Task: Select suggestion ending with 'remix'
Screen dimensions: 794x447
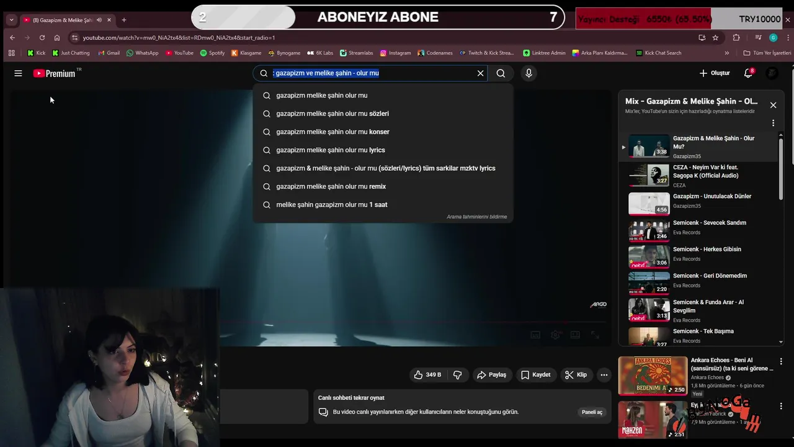Action: coord(383,186)
